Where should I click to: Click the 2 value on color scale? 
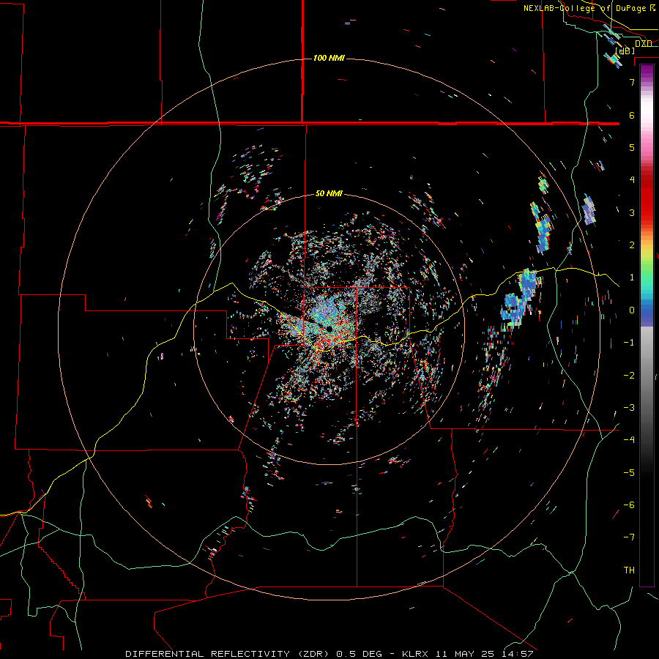[x=632, y=245]
